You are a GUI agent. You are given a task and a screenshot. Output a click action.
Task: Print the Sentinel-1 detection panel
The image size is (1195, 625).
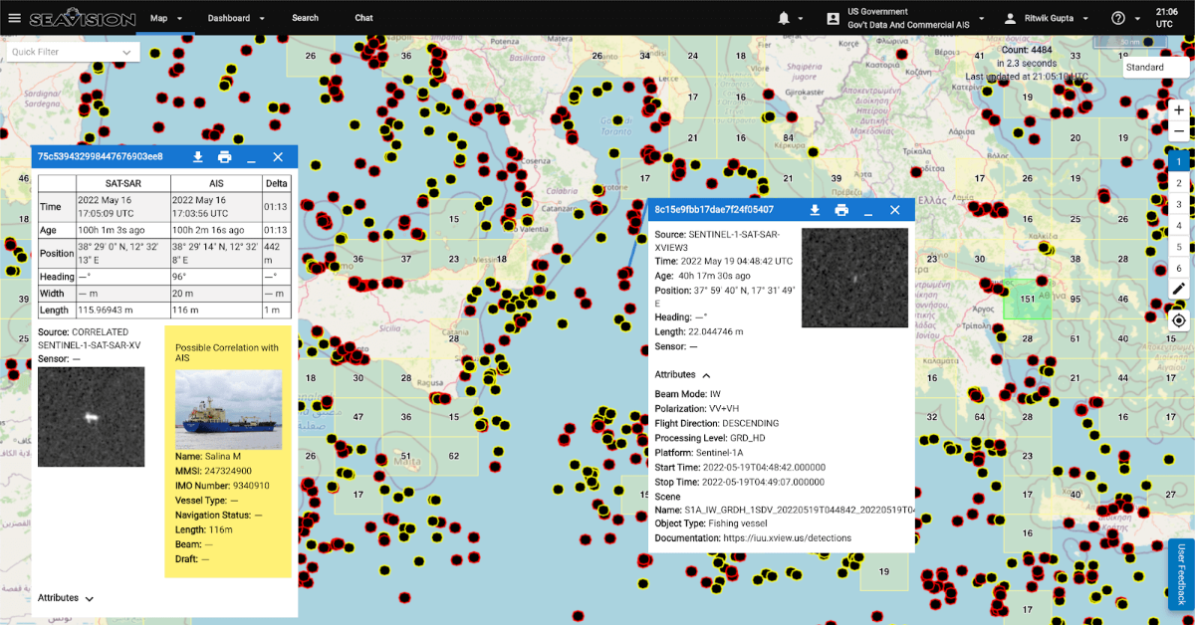[841, 210]
